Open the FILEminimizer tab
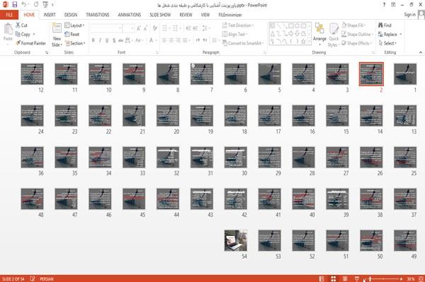The image size is (425, 282). tap(229, 15)
